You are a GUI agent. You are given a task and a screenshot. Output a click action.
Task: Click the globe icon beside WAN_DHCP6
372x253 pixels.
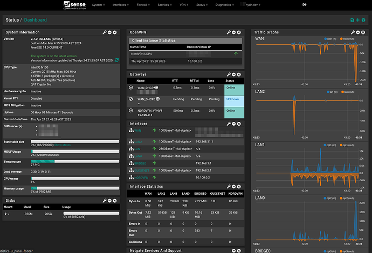[158, 99]
